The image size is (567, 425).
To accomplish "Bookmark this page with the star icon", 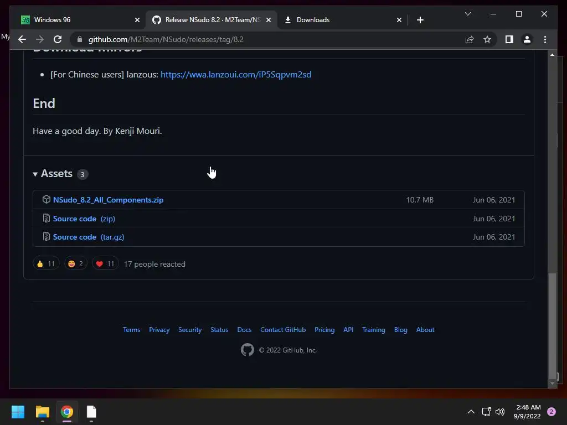I will (x=487, y=39).
